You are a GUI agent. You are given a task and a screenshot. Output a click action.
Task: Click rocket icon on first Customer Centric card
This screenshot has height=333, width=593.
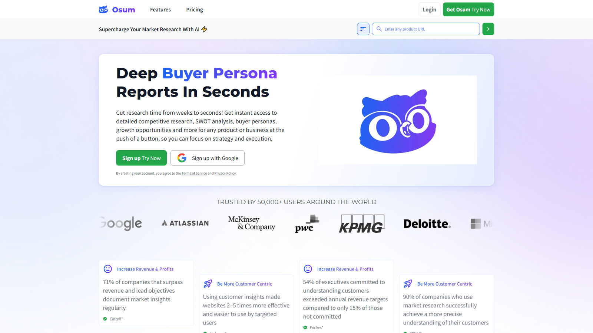tap(208, 284)
